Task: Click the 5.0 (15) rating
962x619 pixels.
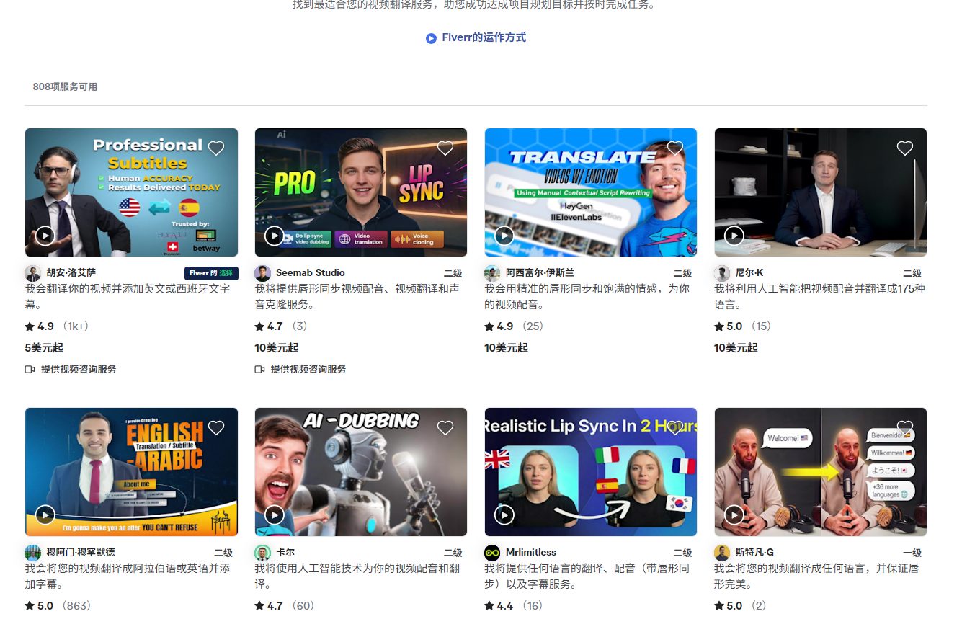Action: coord(743,326)
